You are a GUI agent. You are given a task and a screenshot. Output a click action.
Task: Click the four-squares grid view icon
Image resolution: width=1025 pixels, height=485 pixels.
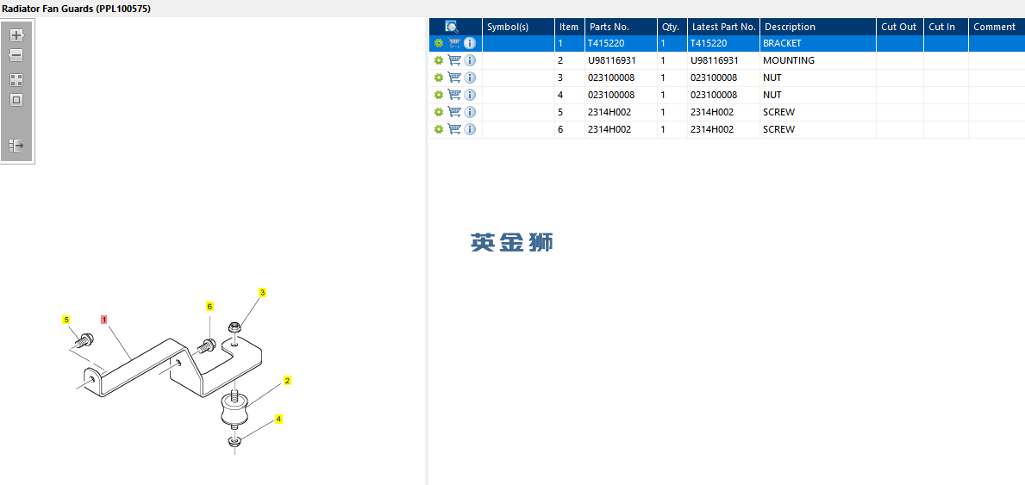(x=16, y=80)
